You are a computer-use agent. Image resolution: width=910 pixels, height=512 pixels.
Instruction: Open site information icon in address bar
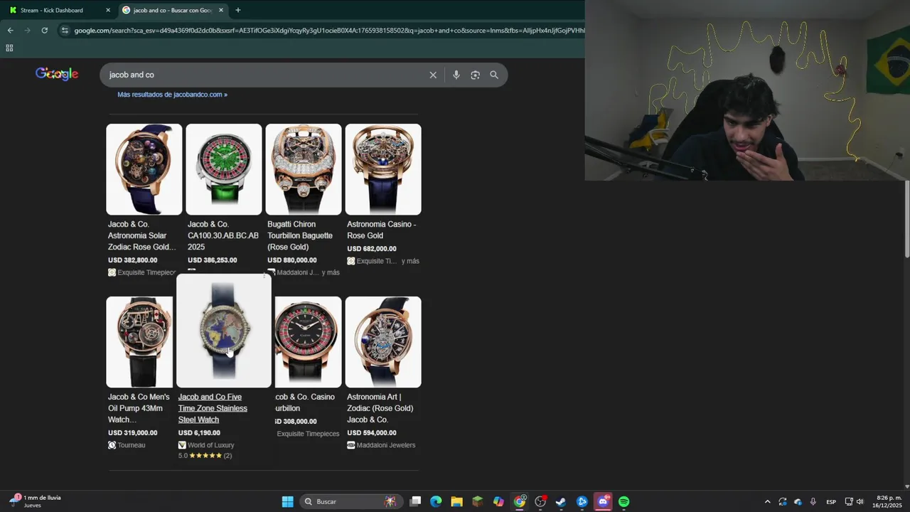pyautogui.click(x=65, y=31)
